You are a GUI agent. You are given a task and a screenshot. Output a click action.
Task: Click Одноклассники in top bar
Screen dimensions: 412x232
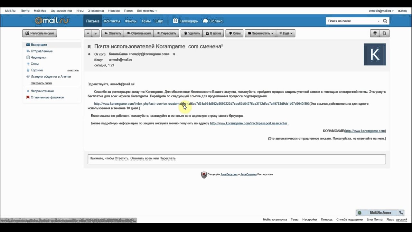click(x=61, y=11)
